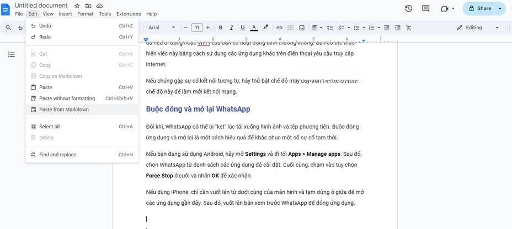The image size is (512, 229).
Task: Open the Tools menu
Action: click(105, 14)
